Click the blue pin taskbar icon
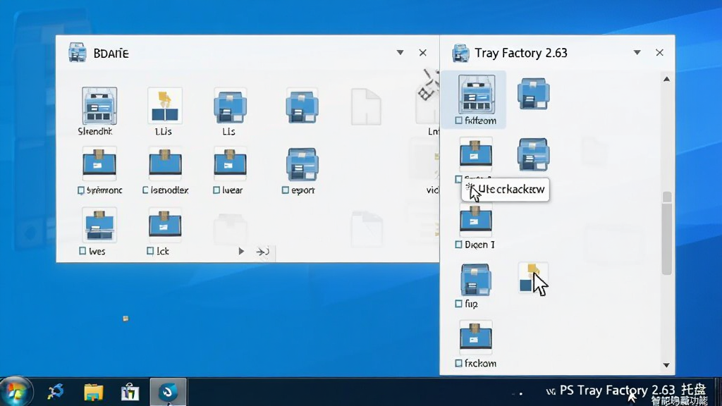722x406 pixels. pos(56,392)
